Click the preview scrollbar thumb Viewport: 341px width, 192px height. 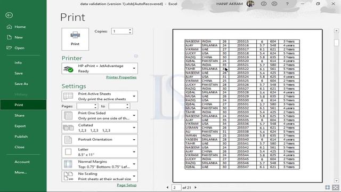click(336, 43)
